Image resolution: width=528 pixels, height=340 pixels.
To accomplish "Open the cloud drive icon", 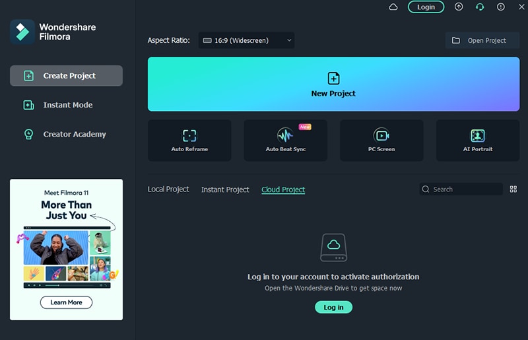I will [393, 7].
